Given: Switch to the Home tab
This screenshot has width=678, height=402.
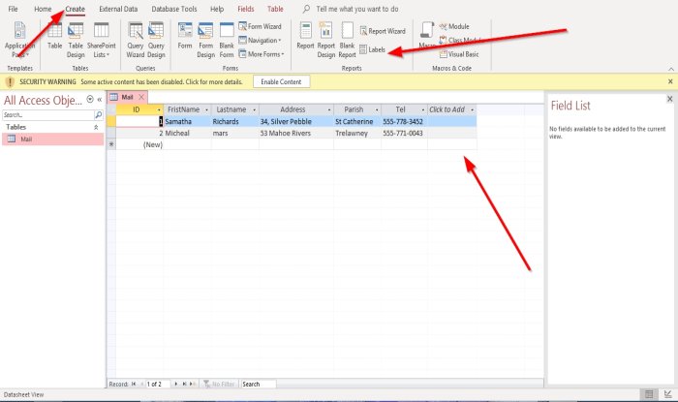Looking at the screenshot, I should (43, 9).
